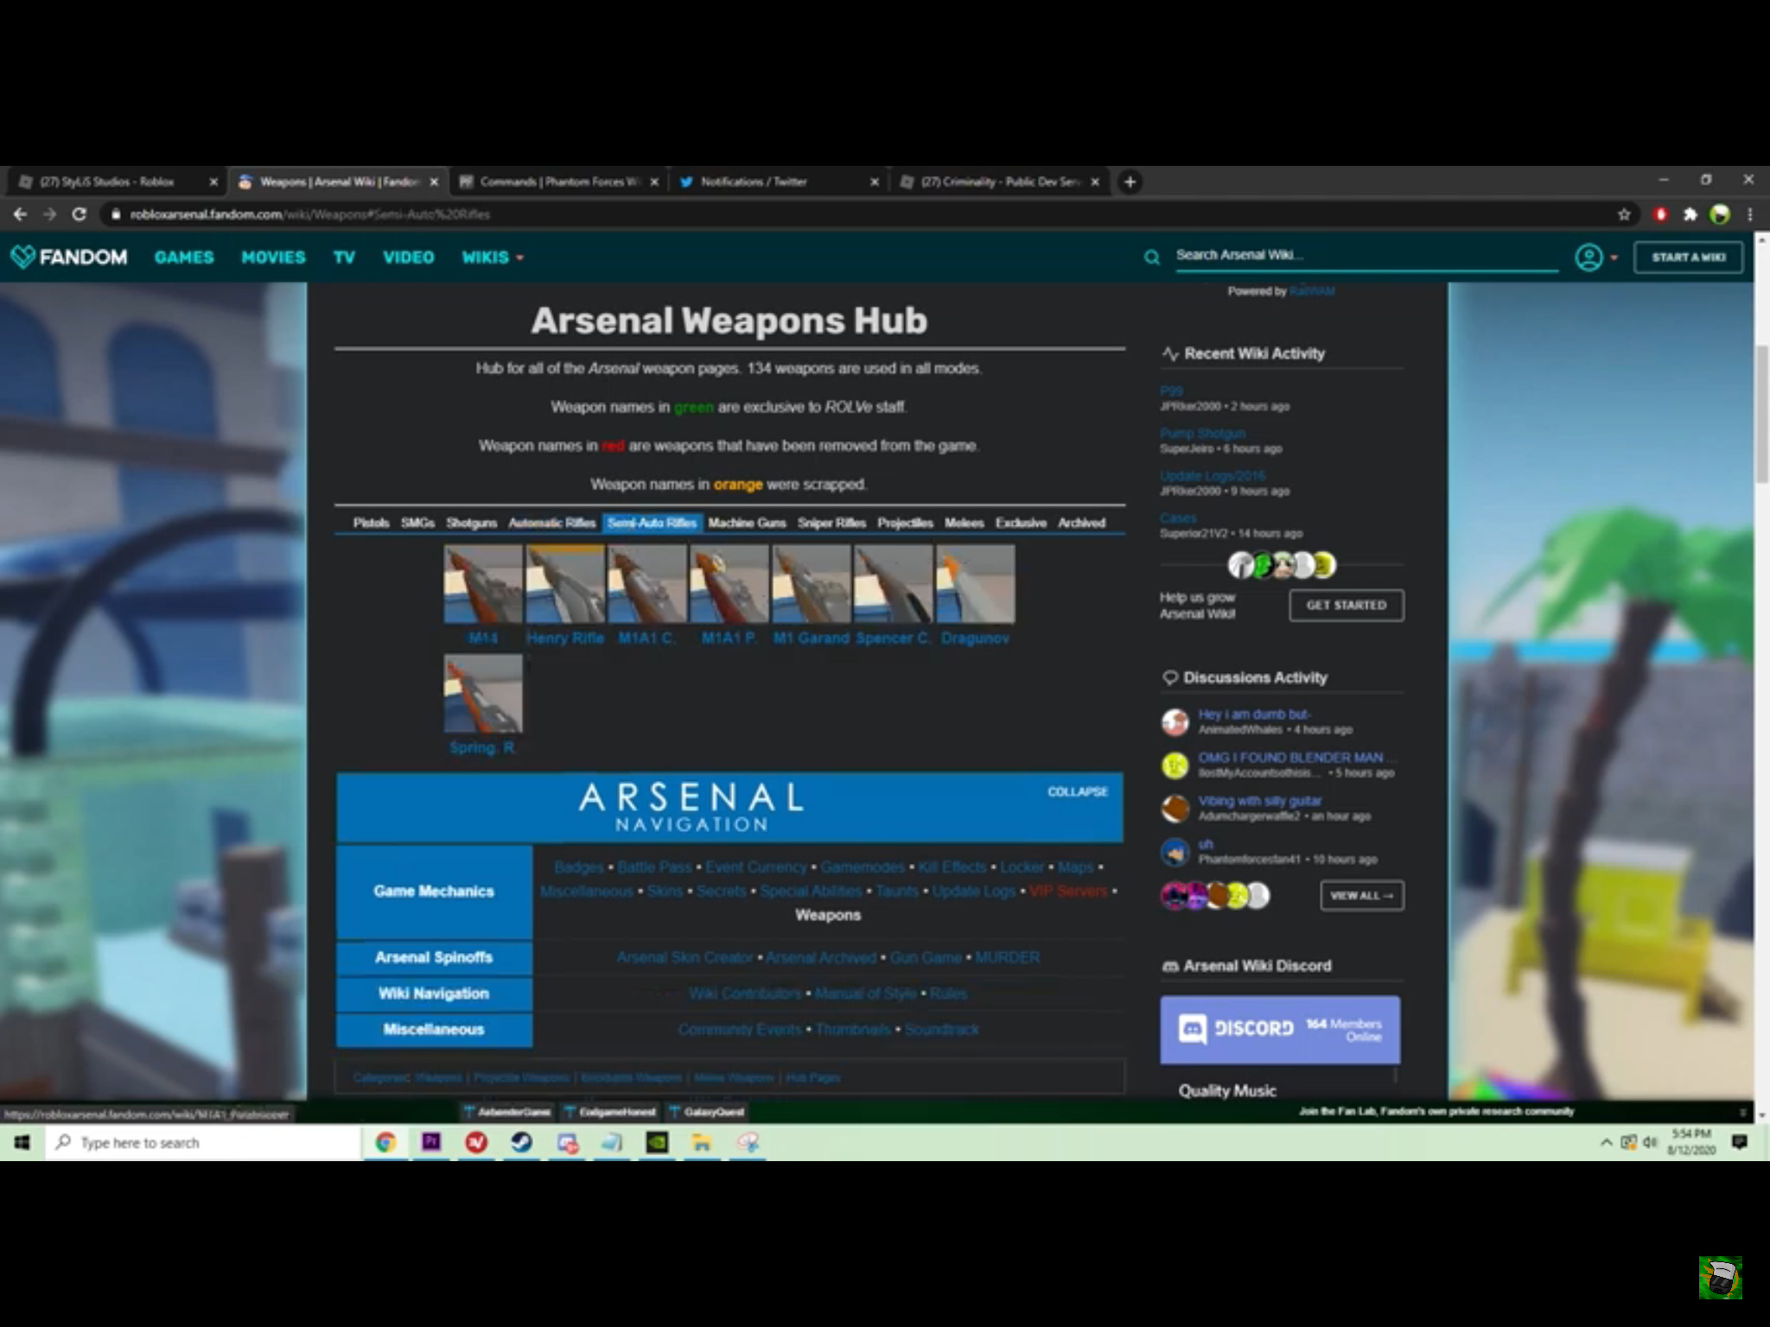Image resolution: width=1770 pixels, height=1327 pixels.
Task: Expand the WIKIS dropdown menu
Action: pyautogui.click(x=493, y=257)
